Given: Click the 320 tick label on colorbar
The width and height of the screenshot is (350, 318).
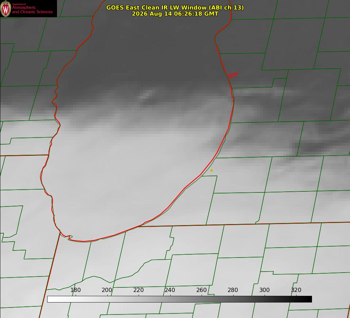Looking at the screenshot, I should coord(296,290).
